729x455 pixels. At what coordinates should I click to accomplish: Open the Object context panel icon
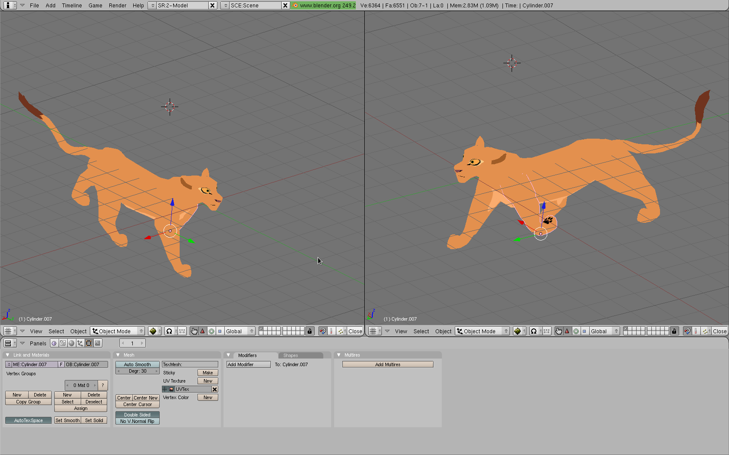tap(80, 343)
